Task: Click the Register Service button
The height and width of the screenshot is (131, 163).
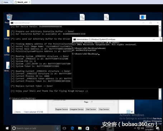Action: point(62,109)
